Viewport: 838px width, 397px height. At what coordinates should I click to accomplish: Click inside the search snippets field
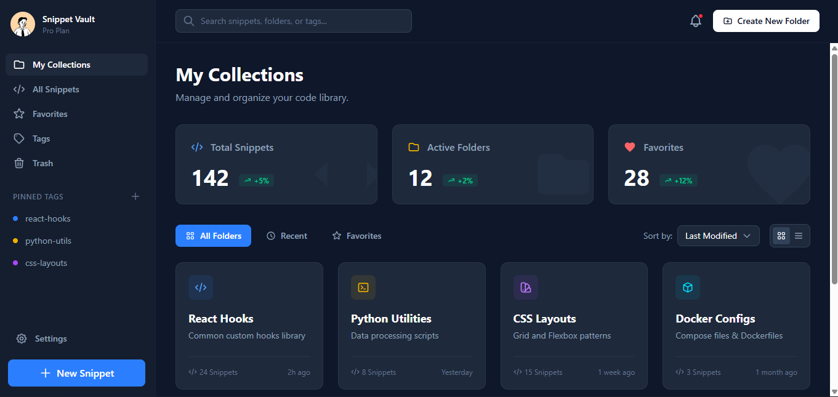(293, 20)
